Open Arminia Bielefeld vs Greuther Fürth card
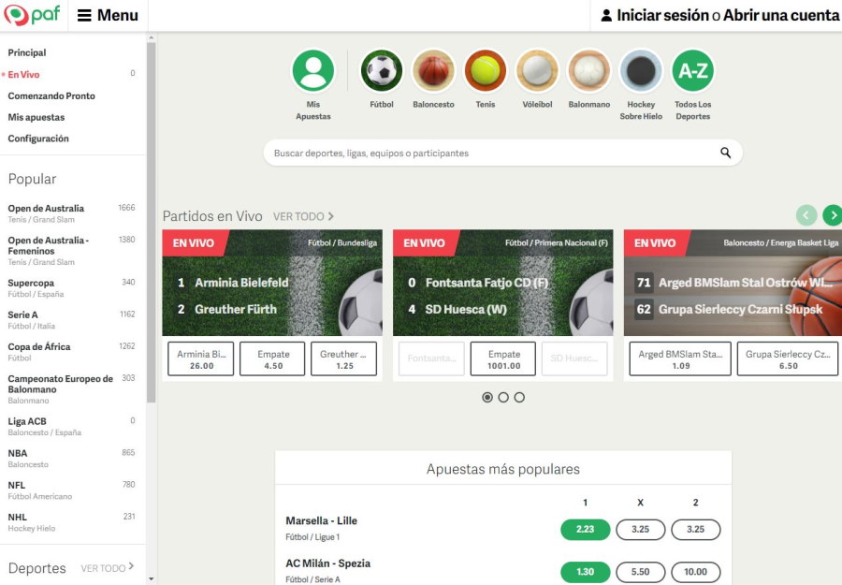This screenshot has width=842, height=585. click(x=272, y=283)
